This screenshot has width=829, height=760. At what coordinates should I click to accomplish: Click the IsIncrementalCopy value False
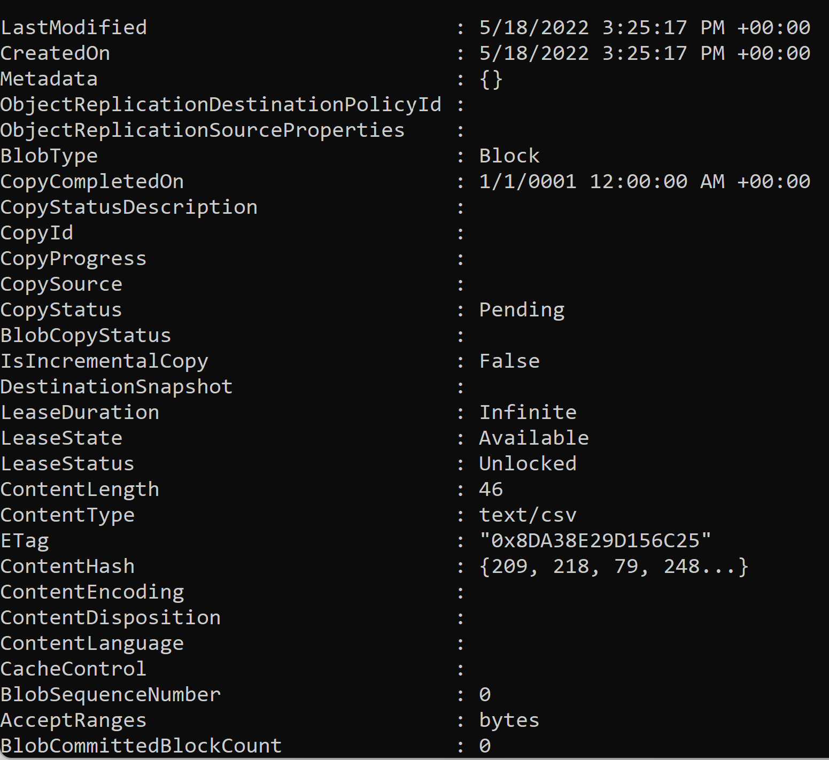click(509, 361)
